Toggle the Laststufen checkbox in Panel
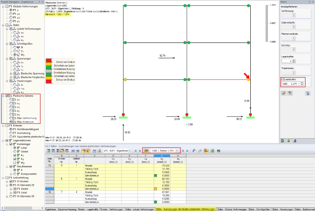Viewport: 315px width, 211px height. coord(283,79)
